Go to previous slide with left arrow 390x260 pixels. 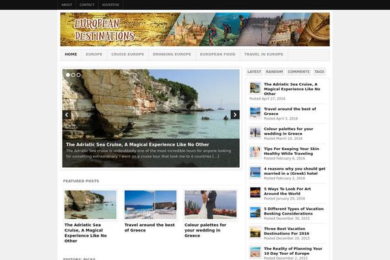[67, 114]
